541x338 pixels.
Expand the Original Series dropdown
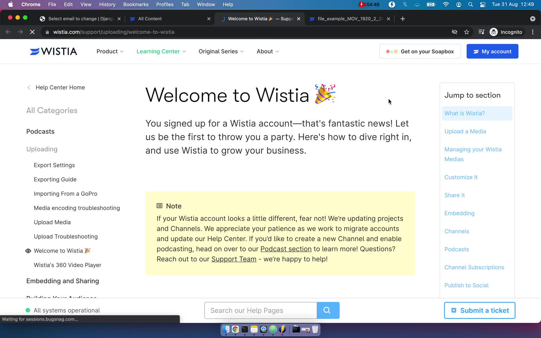click(221, 52)
